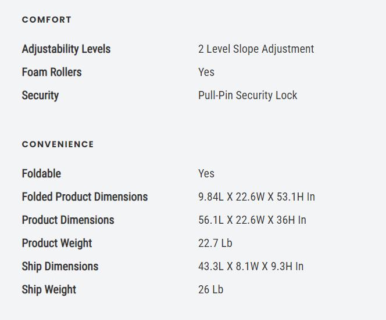Click the Yes value beside Foldable

point(206,174)
